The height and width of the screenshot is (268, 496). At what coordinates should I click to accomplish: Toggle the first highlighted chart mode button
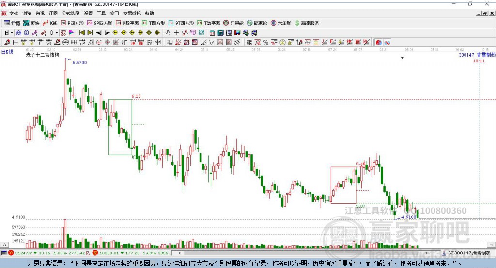18,33
